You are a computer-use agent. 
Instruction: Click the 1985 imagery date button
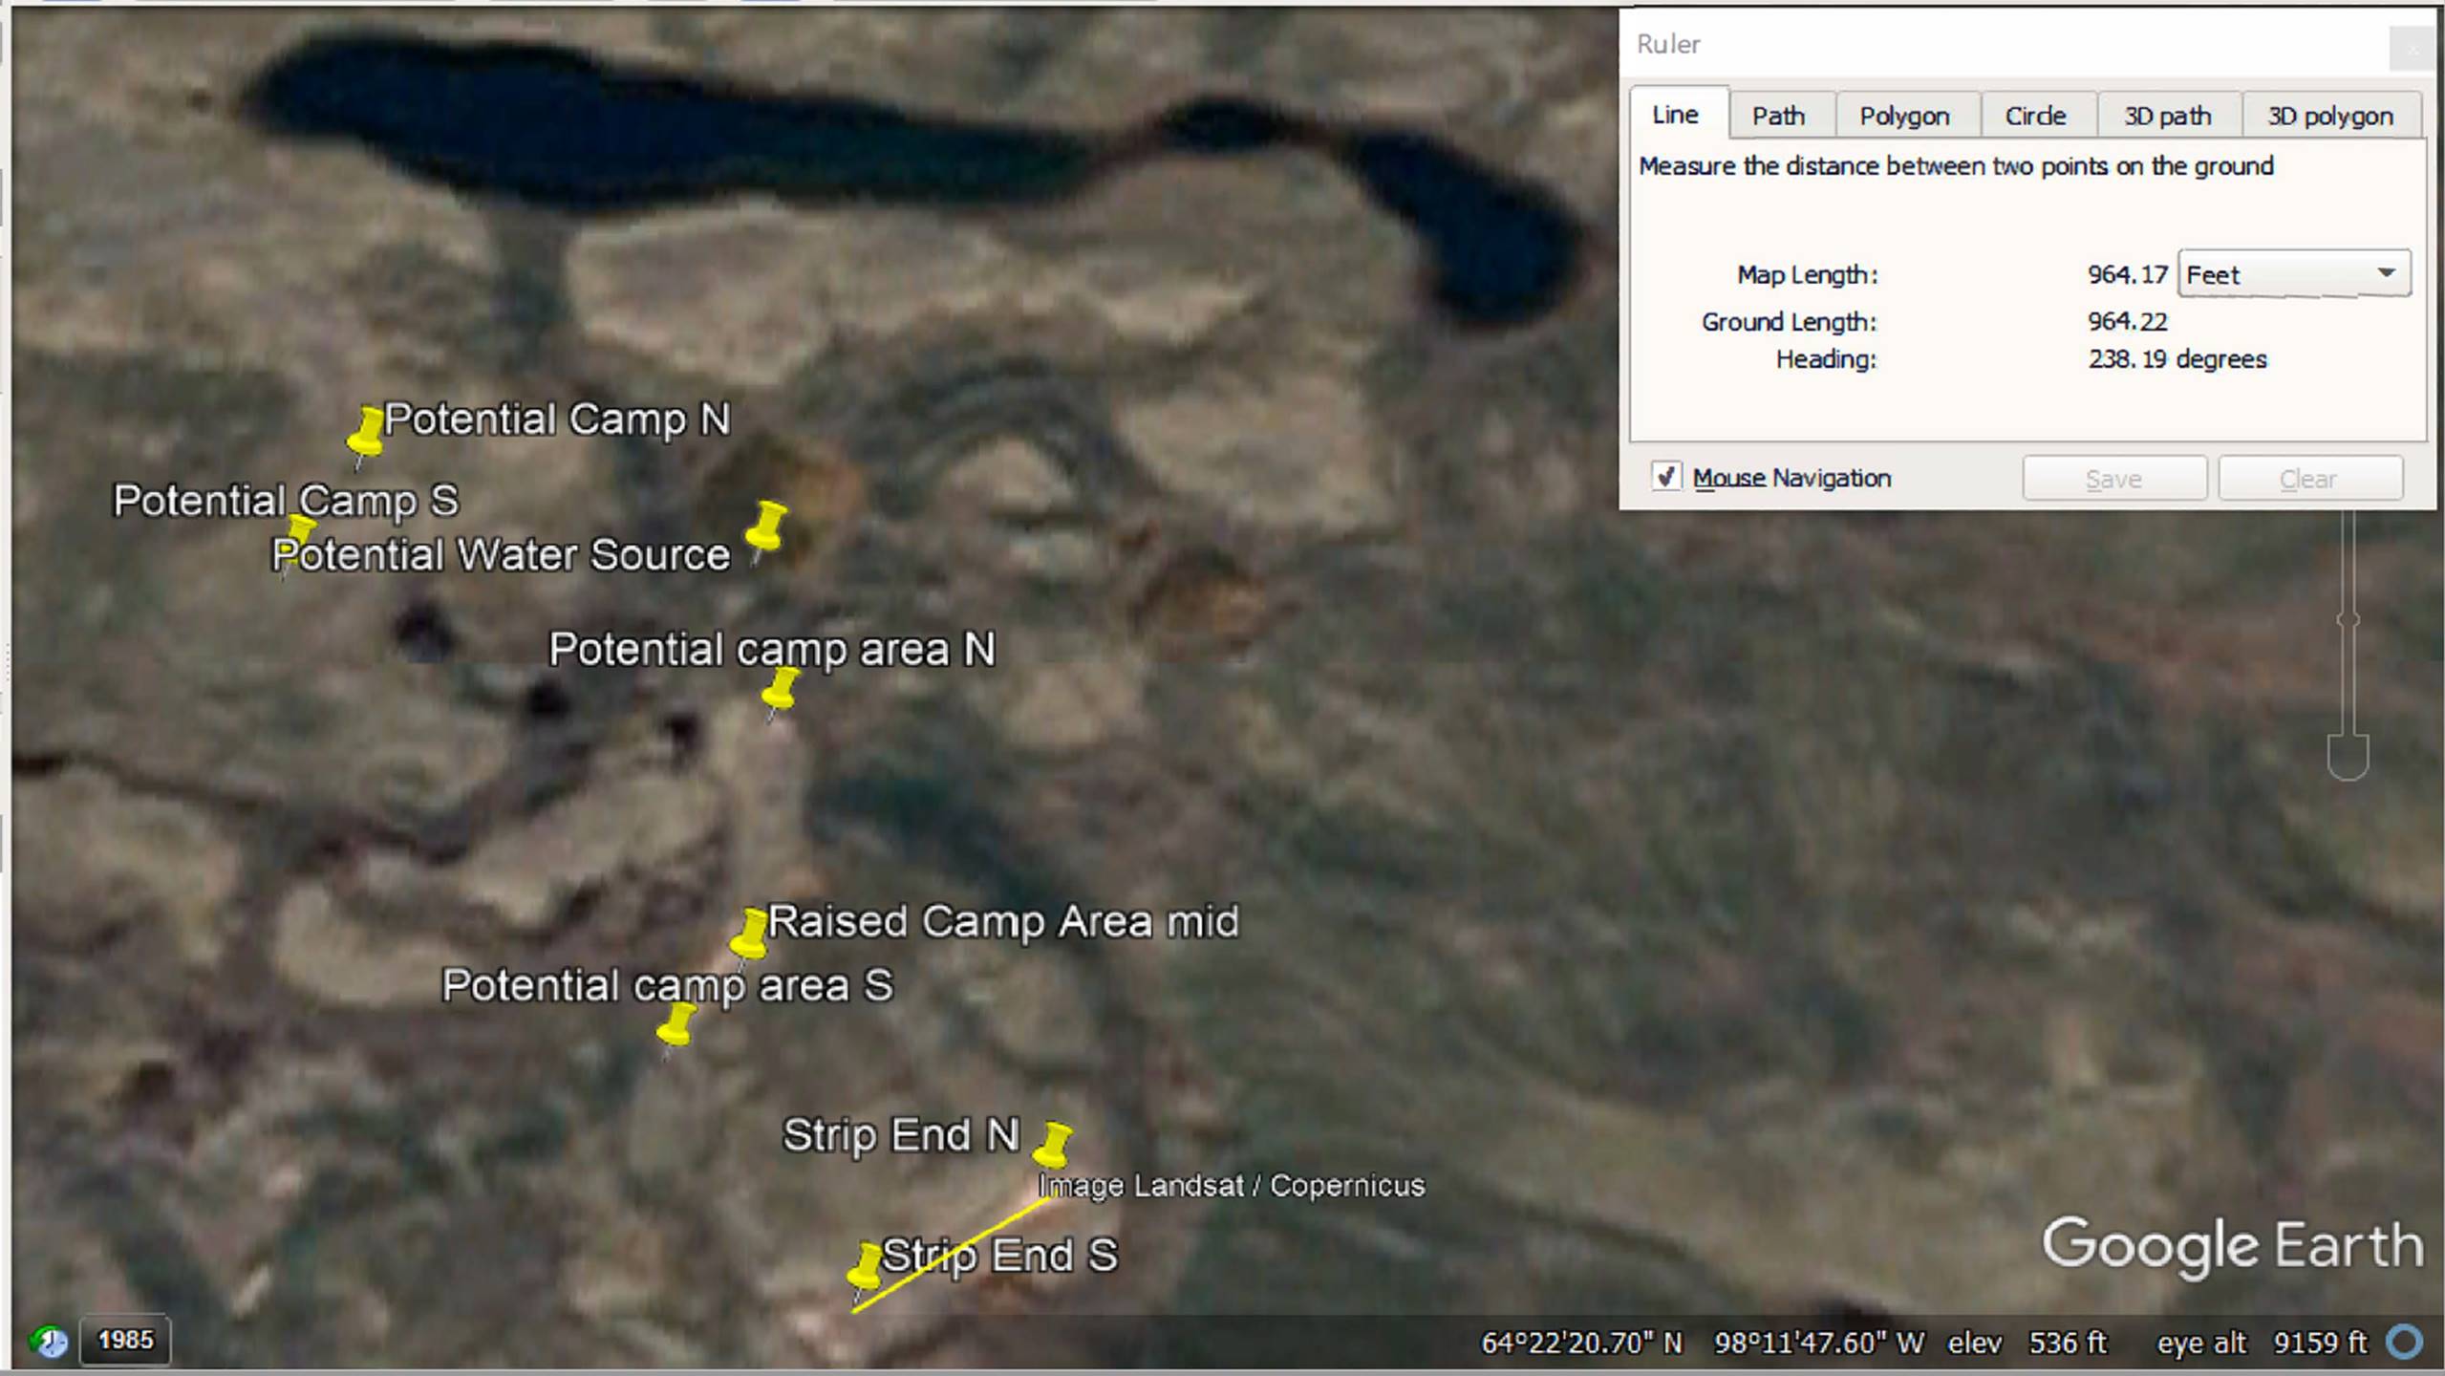pos(125,1340)
